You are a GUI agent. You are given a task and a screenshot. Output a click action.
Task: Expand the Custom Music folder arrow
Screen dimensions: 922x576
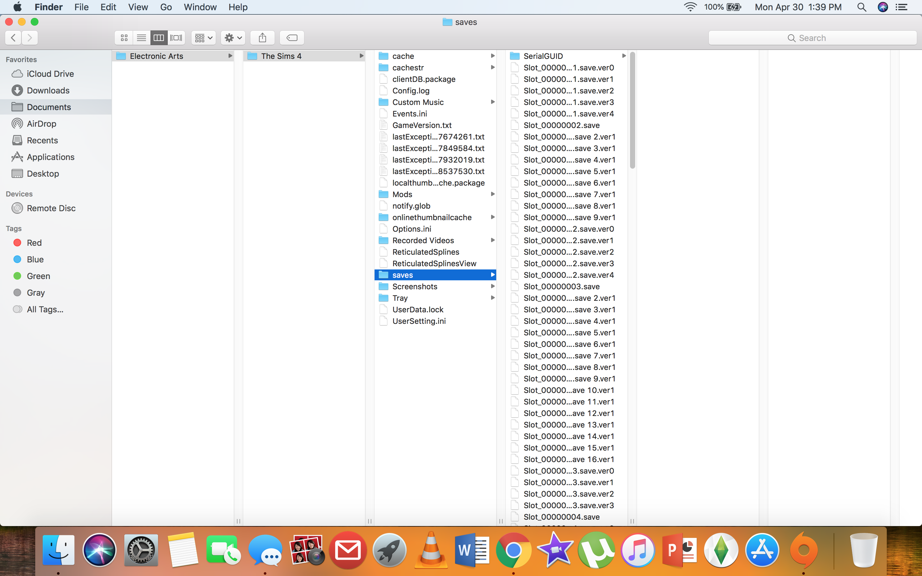tap(493, 102)
